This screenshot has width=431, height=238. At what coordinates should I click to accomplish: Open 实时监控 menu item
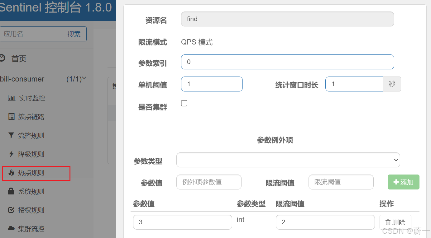[x=32, y=98]
